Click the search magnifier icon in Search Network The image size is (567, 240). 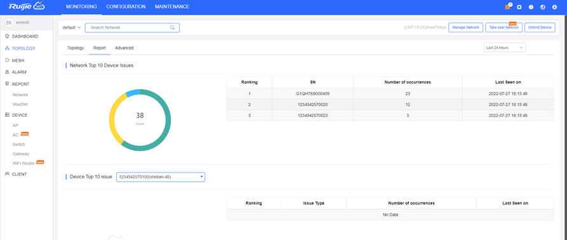[x=172, y=27]
